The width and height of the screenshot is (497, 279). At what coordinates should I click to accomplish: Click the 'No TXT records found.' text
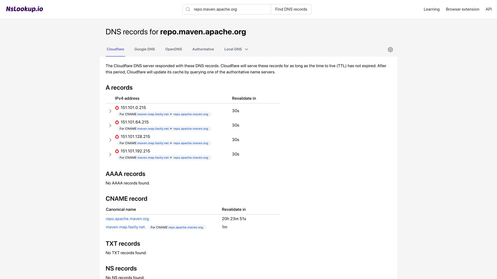[126, 253]
